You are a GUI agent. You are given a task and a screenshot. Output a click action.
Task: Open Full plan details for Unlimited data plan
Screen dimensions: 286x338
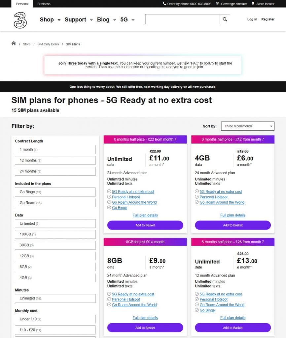click(145, 215)
